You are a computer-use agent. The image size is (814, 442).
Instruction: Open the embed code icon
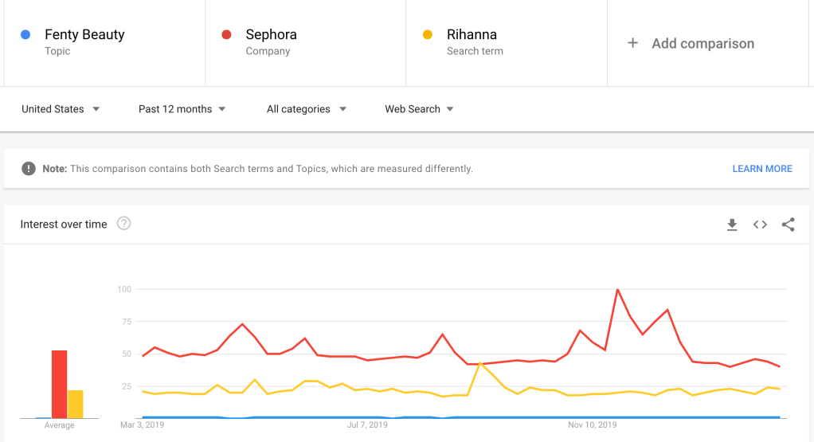click(760, 225)
